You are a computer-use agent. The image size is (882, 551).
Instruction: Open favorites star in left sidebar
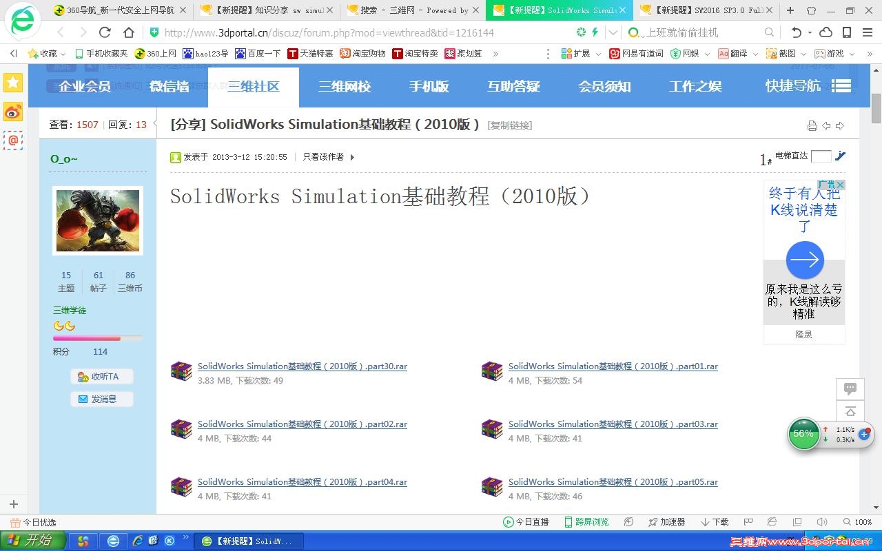coord(13,83)
